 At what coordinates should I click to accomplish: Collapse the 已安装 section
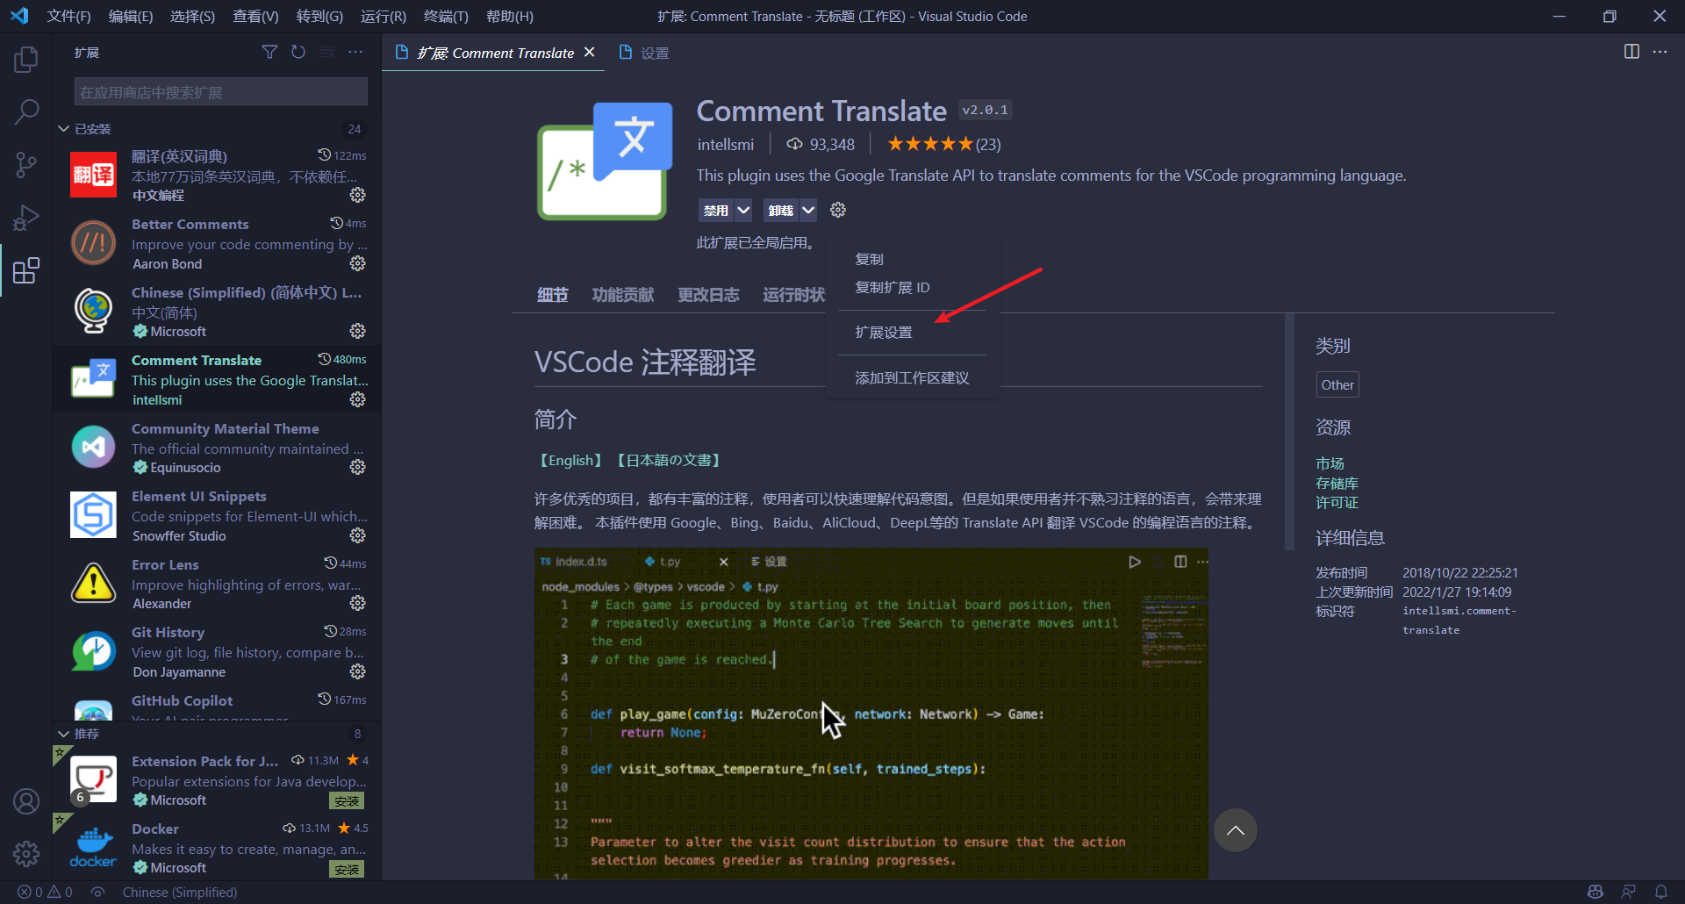coord(63,129)
